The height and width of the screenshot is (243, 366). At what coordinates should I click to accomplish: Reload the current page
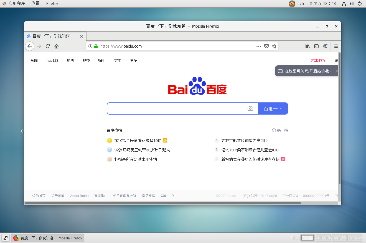click(48, 46)
